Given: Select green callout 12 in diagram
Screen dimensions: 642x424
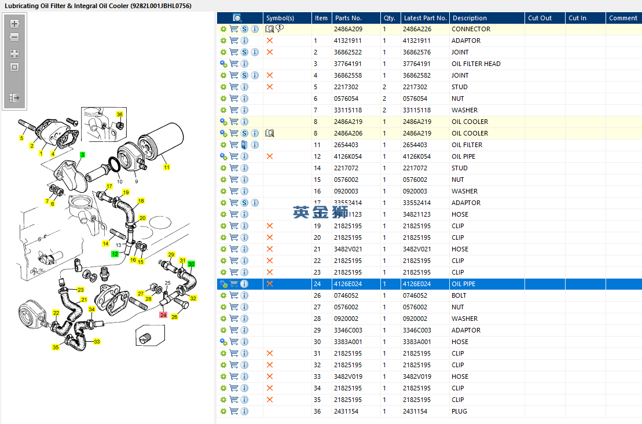Looking at the screenshot, I should tap(115, 254).
